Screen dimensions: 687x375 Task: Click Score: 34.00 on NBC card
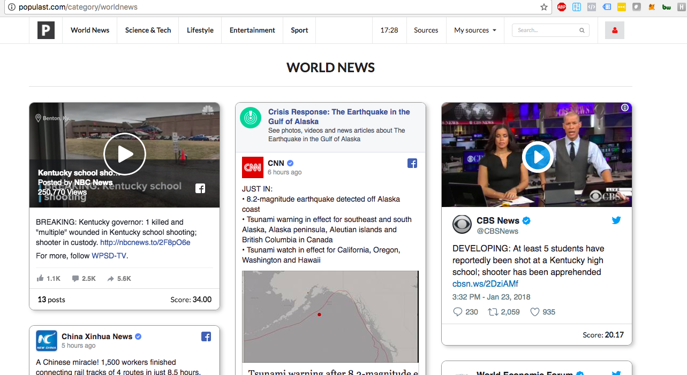(191, 300)
